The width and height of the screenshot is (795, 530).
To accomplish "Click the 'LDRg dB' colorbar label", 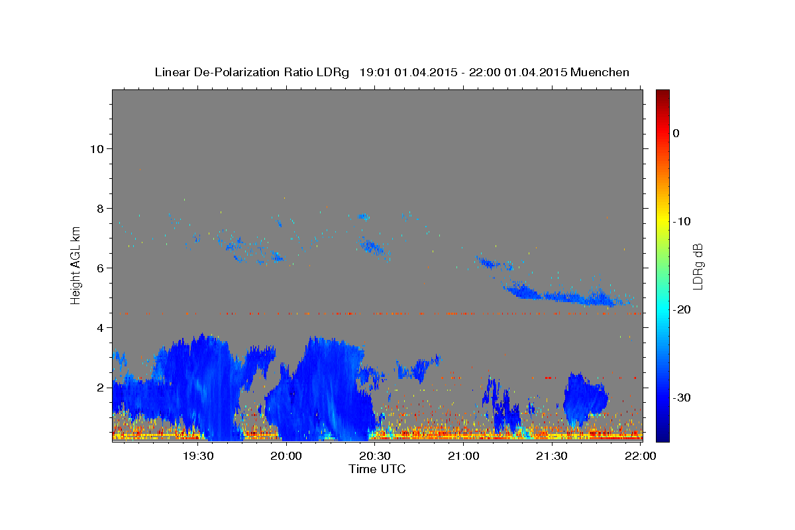I will [x=698, y=267].
